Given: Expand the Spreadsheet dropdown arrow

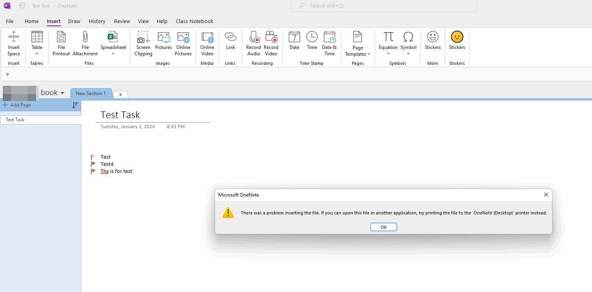Looking at the screenshot, I should click(113, 54).
